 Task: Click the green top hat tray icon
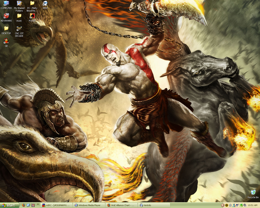[241, 205]
